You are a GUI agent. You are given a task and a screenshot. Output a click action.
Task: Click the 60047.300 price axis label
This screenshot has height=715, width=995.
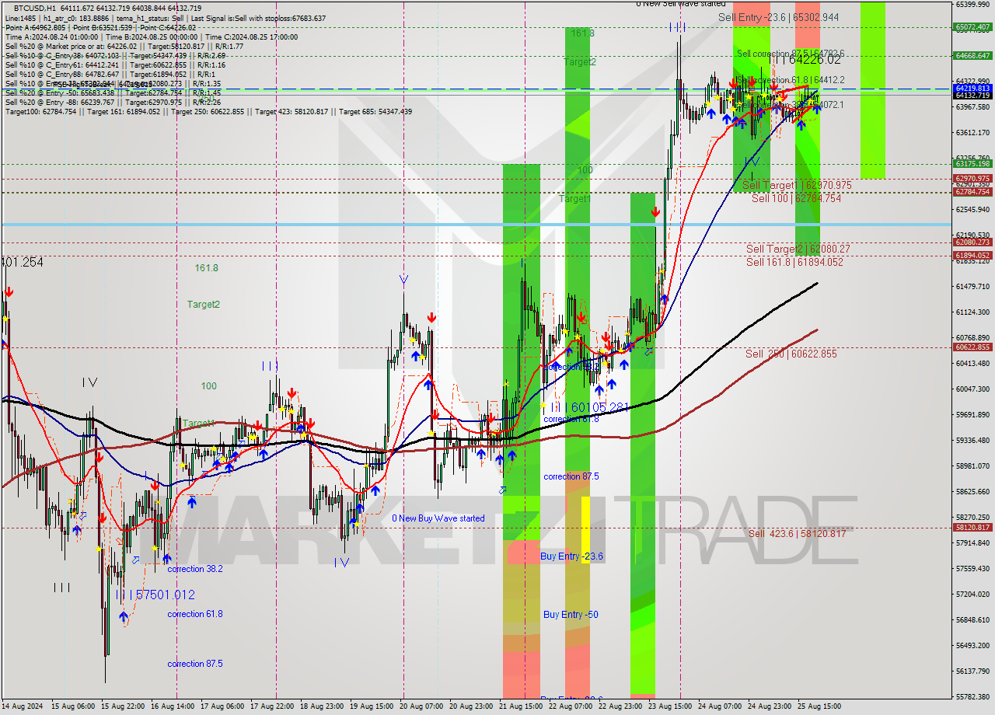[972, 389]
